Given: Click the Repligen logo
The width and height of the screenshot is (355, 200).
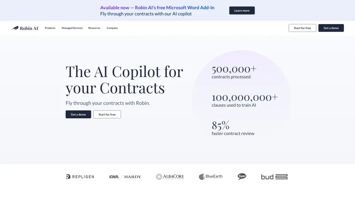Looking at the screenshot, I should click(x=80, y=177).
